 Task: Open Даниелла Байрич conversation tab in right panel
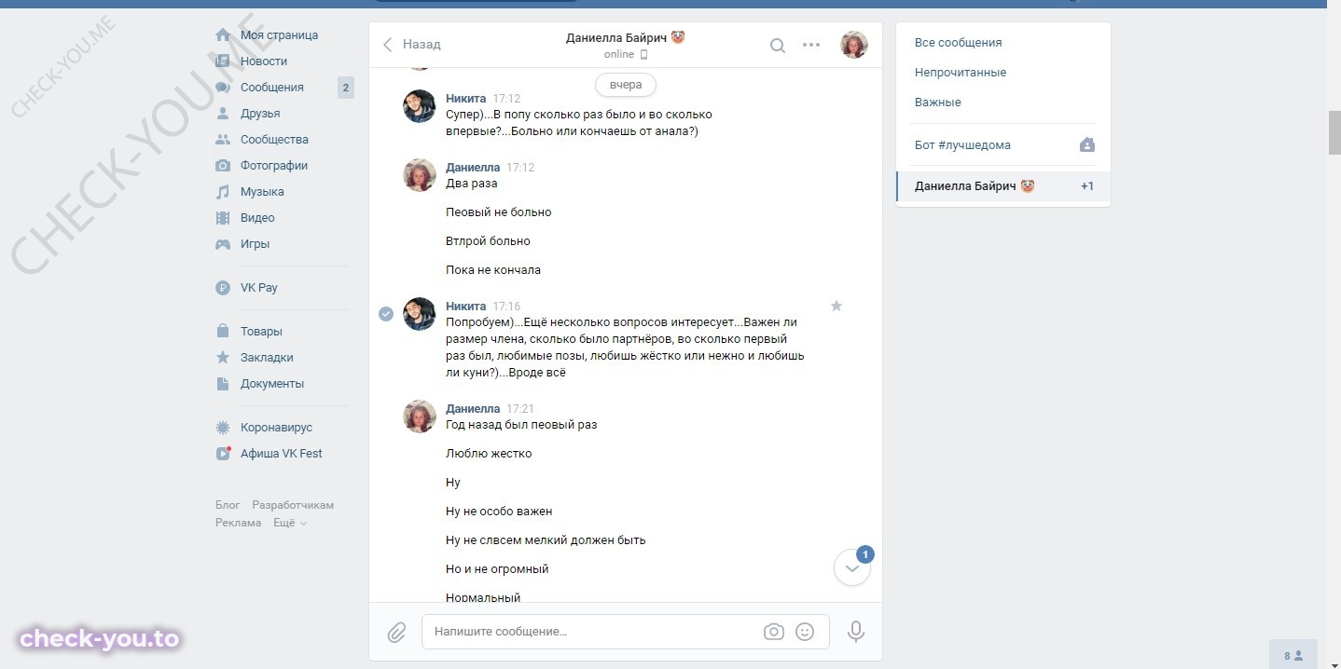click(x=1003, y=186)
